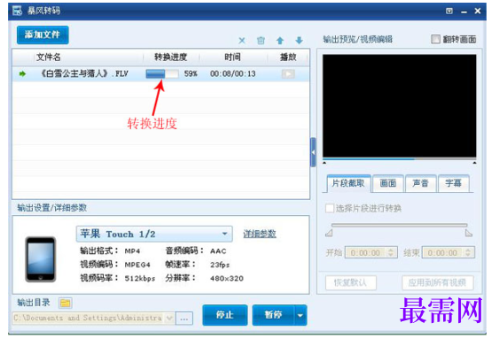Click the browse ... button
This screenshot has height=338, width=499.
pos(184,319)
